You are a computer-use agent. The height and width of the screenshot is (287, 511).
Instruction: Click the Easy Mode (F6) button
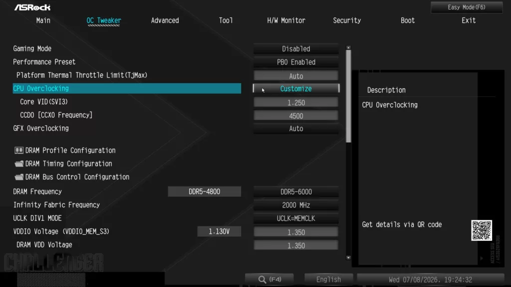[467, 7]
